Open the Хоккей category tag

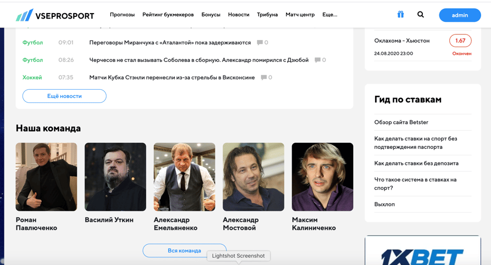[x=32, y=77]
